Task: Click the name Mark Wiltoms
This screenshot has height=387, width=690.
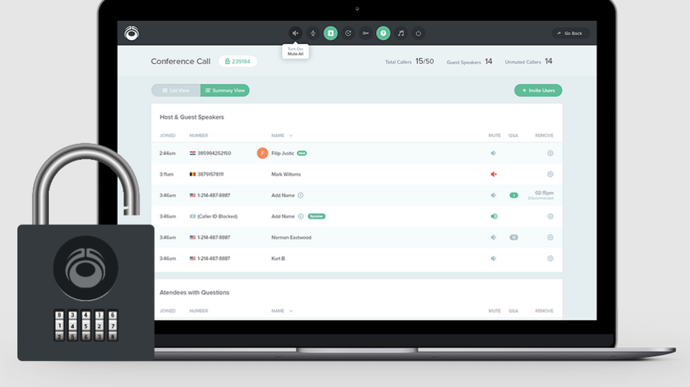Action: 286,174
